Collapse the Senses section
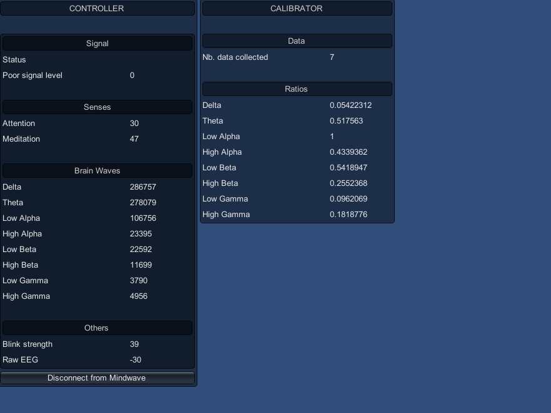Viewport: 551px width, 413px height. tap(97, 107)
